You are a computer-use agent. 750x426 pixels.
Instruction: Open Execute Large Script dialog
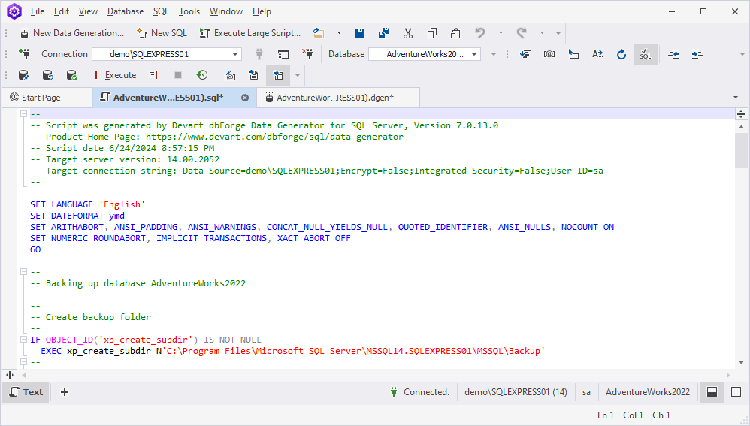[x=250, y=33]
